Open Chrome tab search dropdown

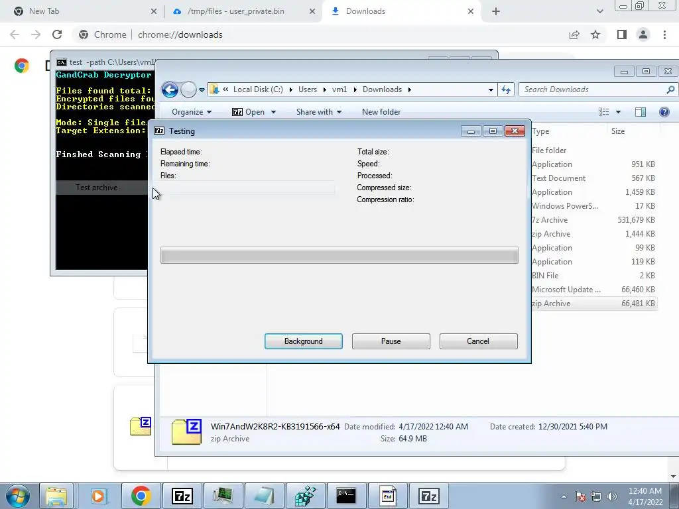click(599, 11)
